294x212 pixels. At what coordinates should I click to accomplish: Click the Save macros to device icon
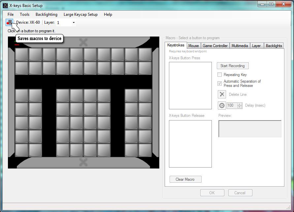[10, 22]
